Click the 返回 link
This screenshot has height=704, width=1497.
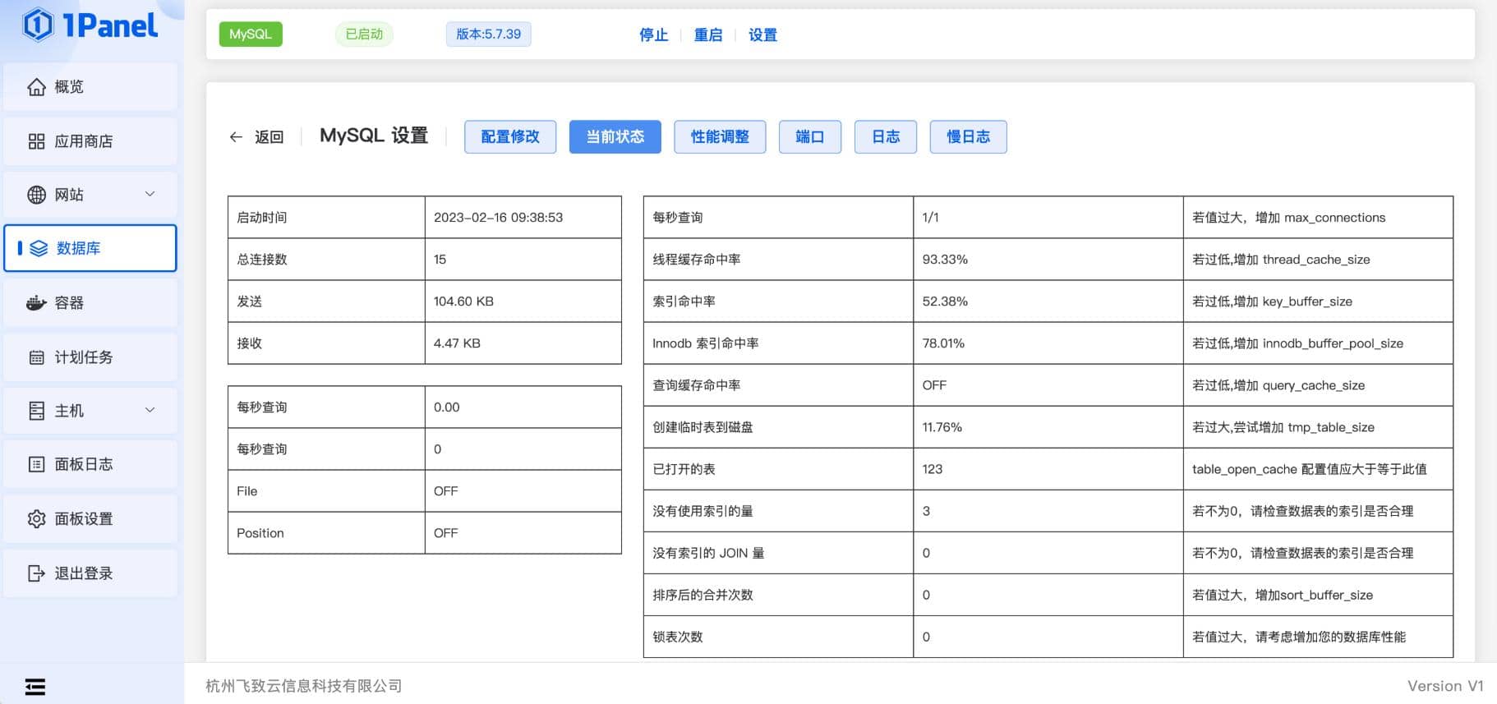click(269, 137)
